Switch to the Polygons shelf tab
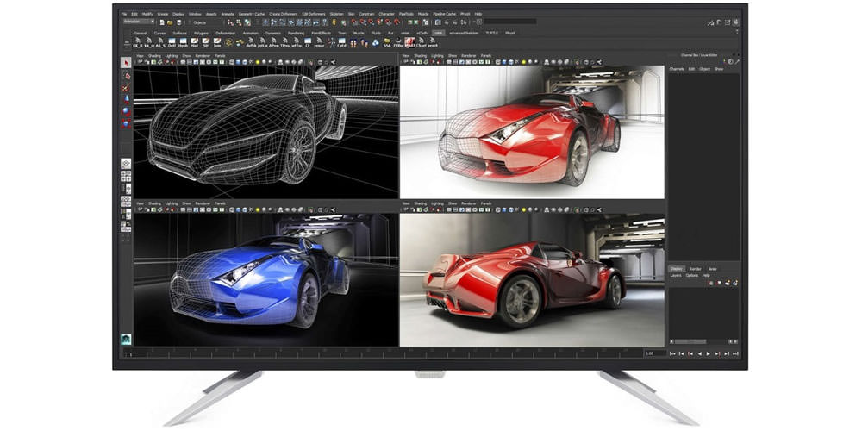The image size is (862, 431). (x=201, y=33)
